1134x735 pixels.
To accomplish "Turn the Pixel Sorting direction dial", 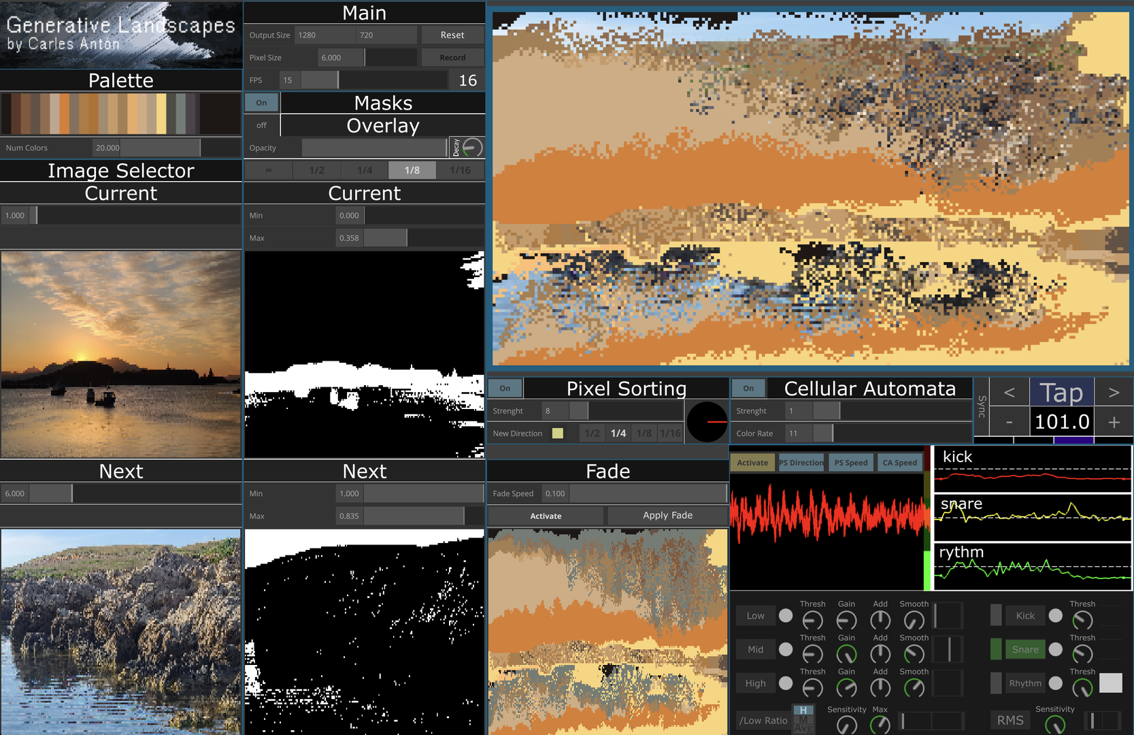I will click(706, 422).
